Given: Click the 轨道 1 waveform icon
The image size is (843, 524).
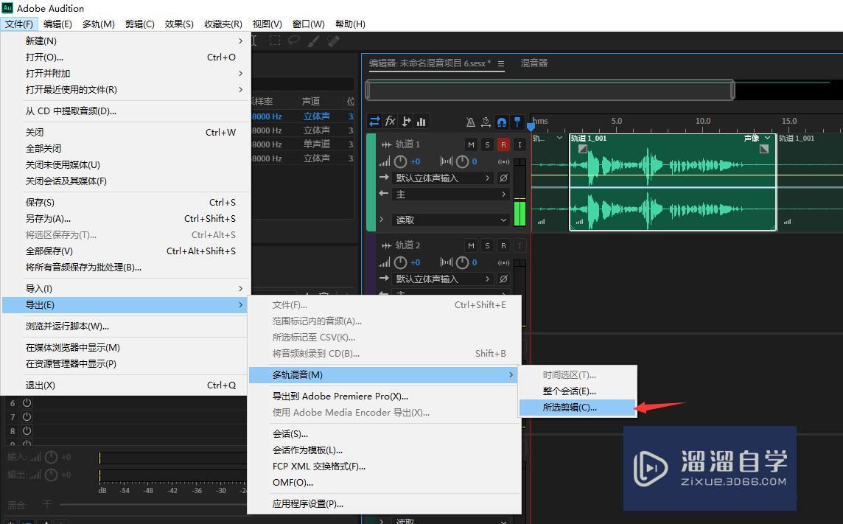Looking at the screenshot, I should tap(386, 144).
